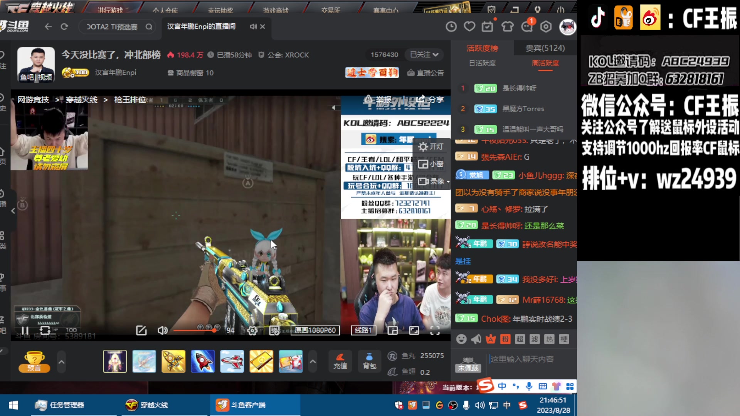Image resolution: width=740 pixels, height=416 pixels.
Task: Toggle the danmaku bullet comments icon
Action: point(274,330)
